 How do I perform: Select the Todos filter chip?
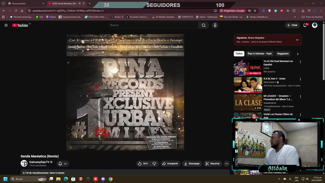point(239,54)
